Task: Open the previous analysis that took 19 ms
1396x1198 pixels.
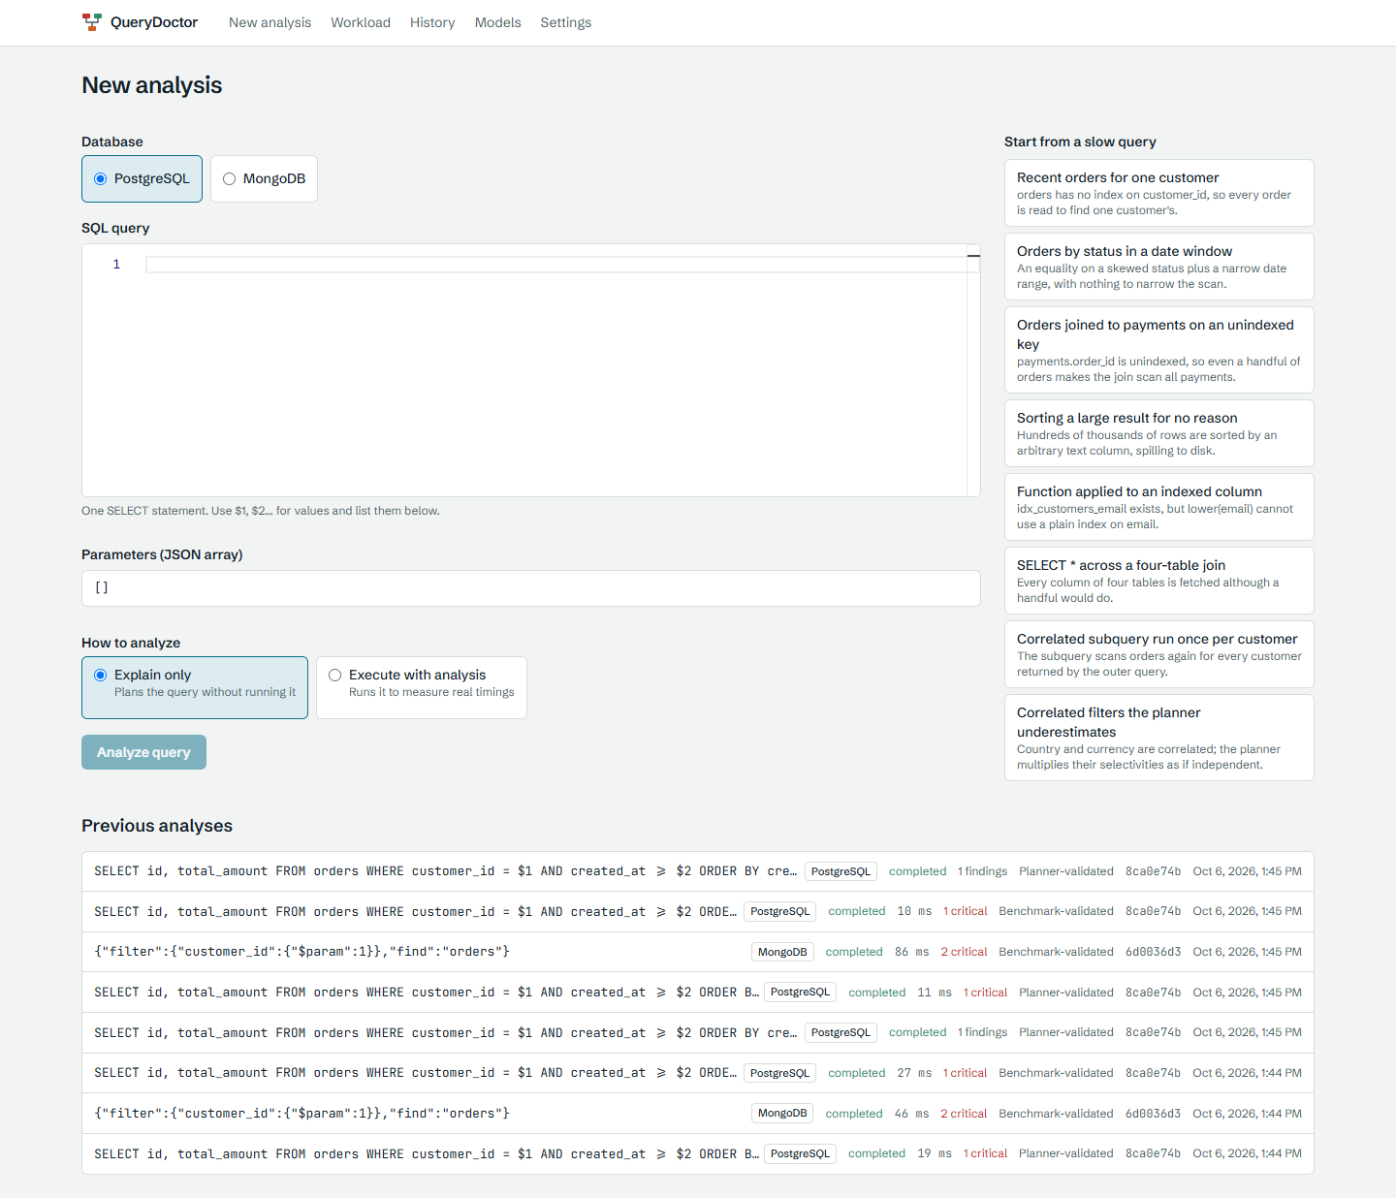Action: (x=698, y=1153)
